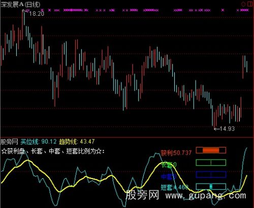Screen dimensions: 254x208
Task: Click the cyan 短套 proportion bar
Action: coord(211,187)
